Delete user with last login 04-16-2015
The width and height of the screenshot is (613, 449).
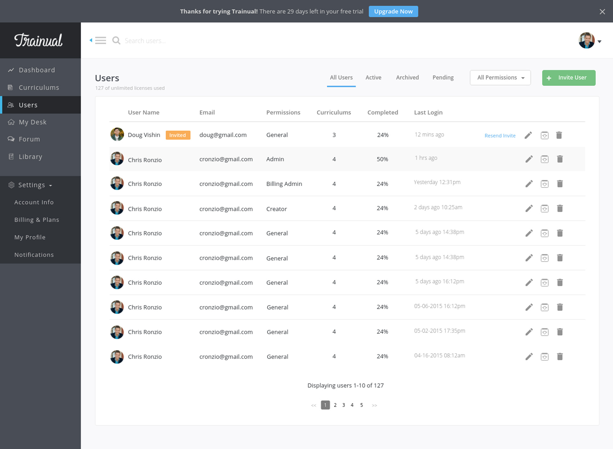click(x=560, y=356)
